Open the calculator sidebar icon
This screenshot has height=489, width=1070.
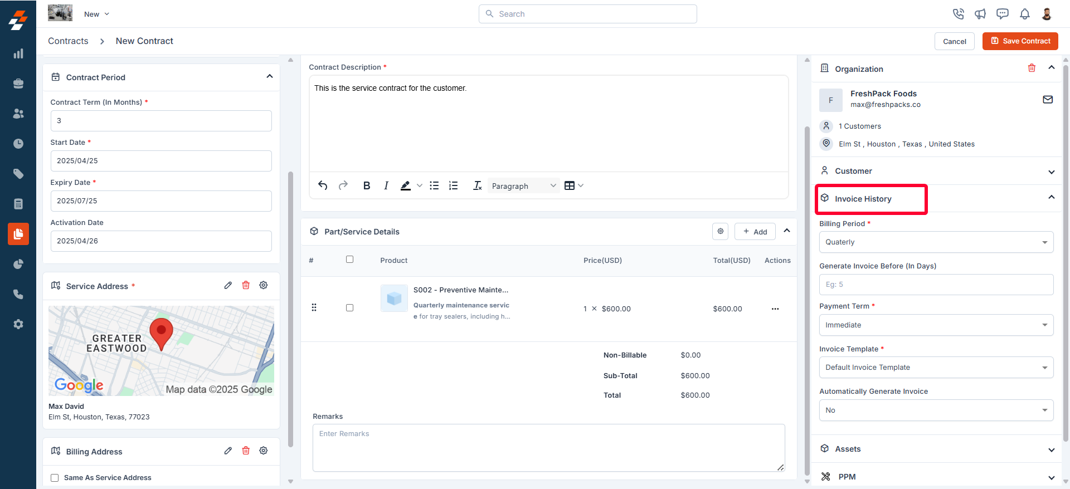pyautogui.click(x=18, y=204)
